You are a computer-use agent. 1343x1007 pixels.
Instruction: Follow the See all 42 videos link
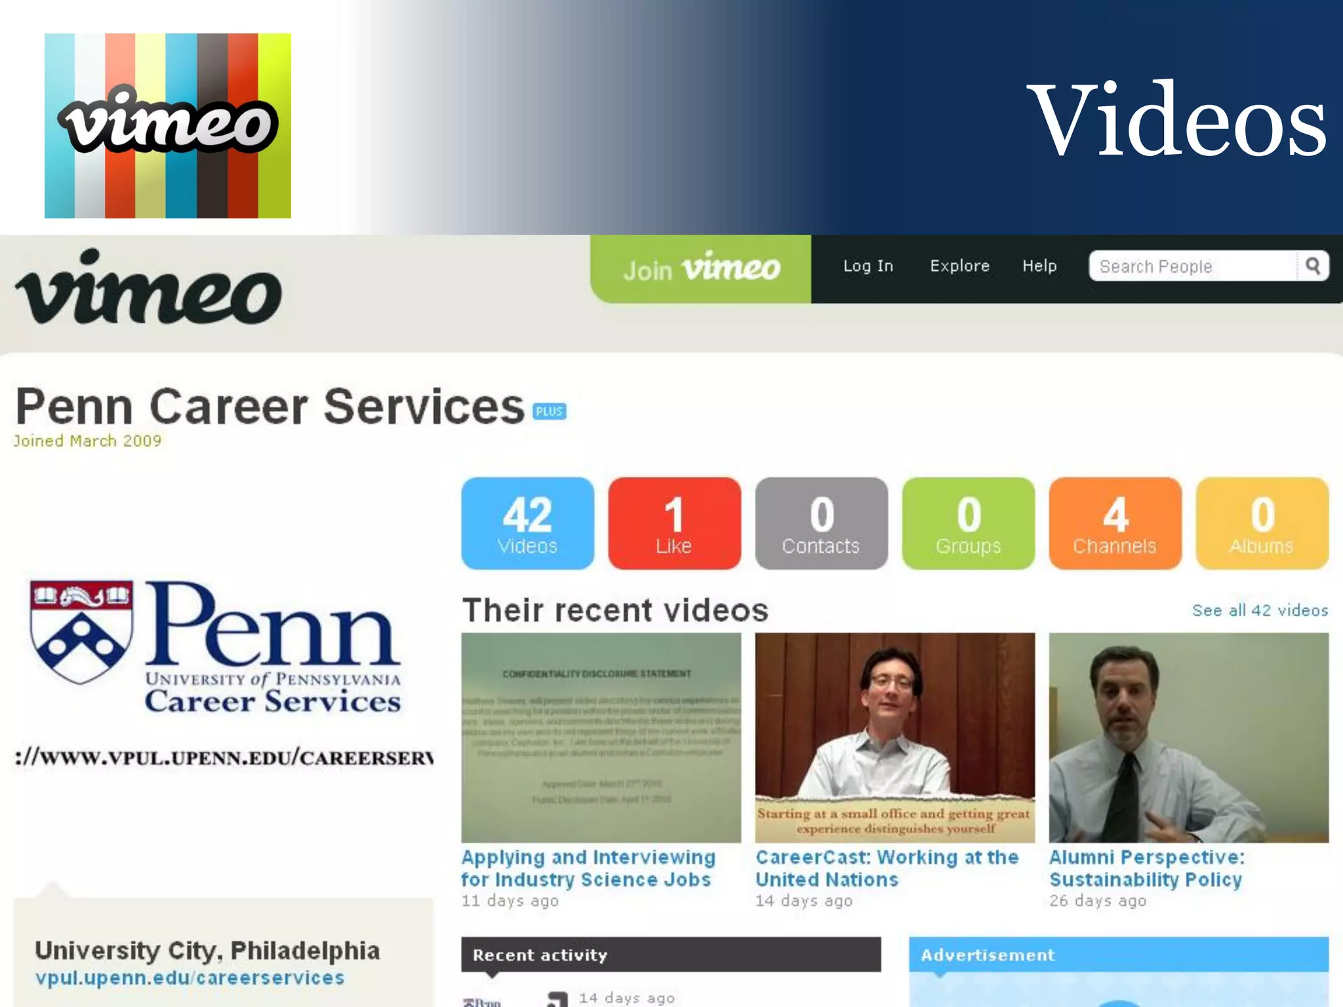point(1260,610)
